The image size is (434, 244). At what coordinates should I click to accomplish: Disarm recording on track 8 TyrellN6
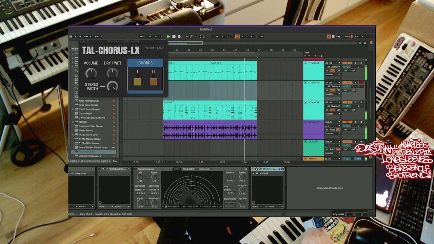point(361,83)
